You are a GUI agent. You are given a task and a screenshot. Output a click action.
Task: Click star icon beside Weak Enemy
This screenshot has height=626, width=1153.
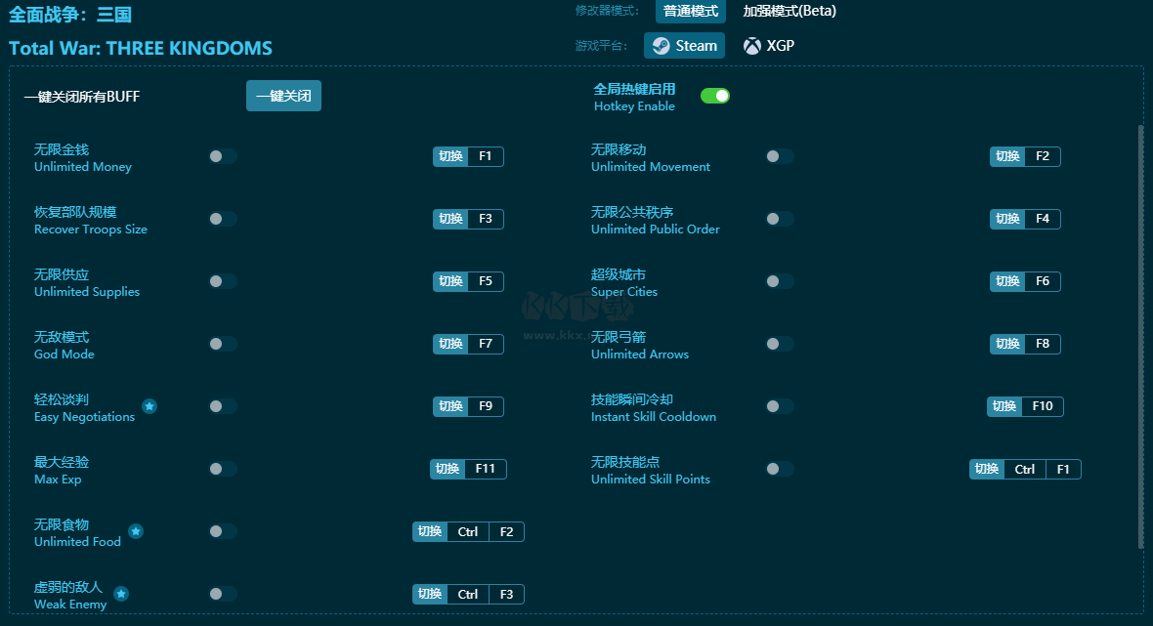[x=121, y=594]
